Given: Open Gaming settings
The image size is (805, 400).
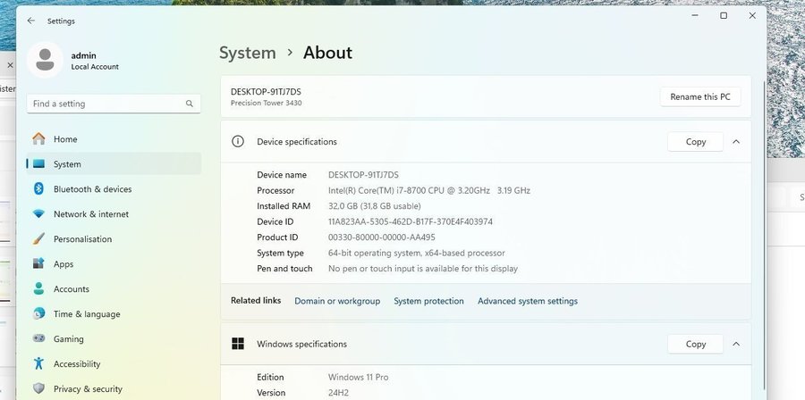Looking at the screenshot, I should 68,339.
